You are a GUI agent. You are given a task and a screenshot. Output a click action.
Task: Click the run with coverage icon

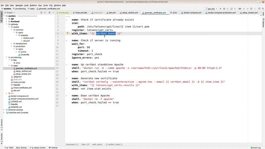[228, 9]
